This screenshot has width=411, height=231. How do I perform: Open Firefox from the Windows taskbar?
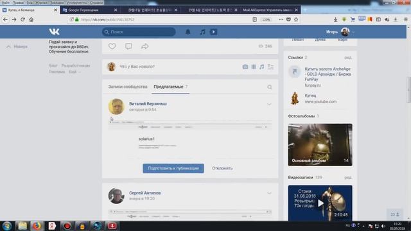[37, 226]
